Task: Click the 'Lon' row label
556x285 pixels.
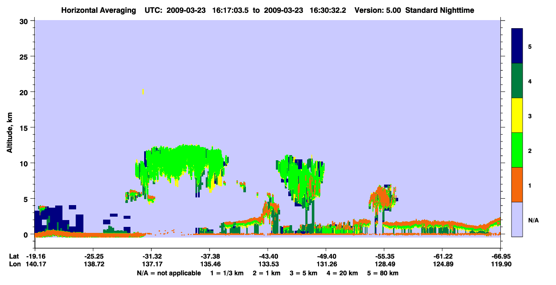Action: pyautogui.click(x=14, y=264)
